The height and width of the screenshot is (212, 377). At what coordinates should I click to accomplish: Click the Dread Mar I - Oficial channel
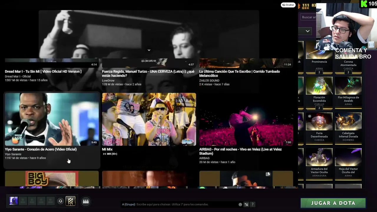coord(18,76)
